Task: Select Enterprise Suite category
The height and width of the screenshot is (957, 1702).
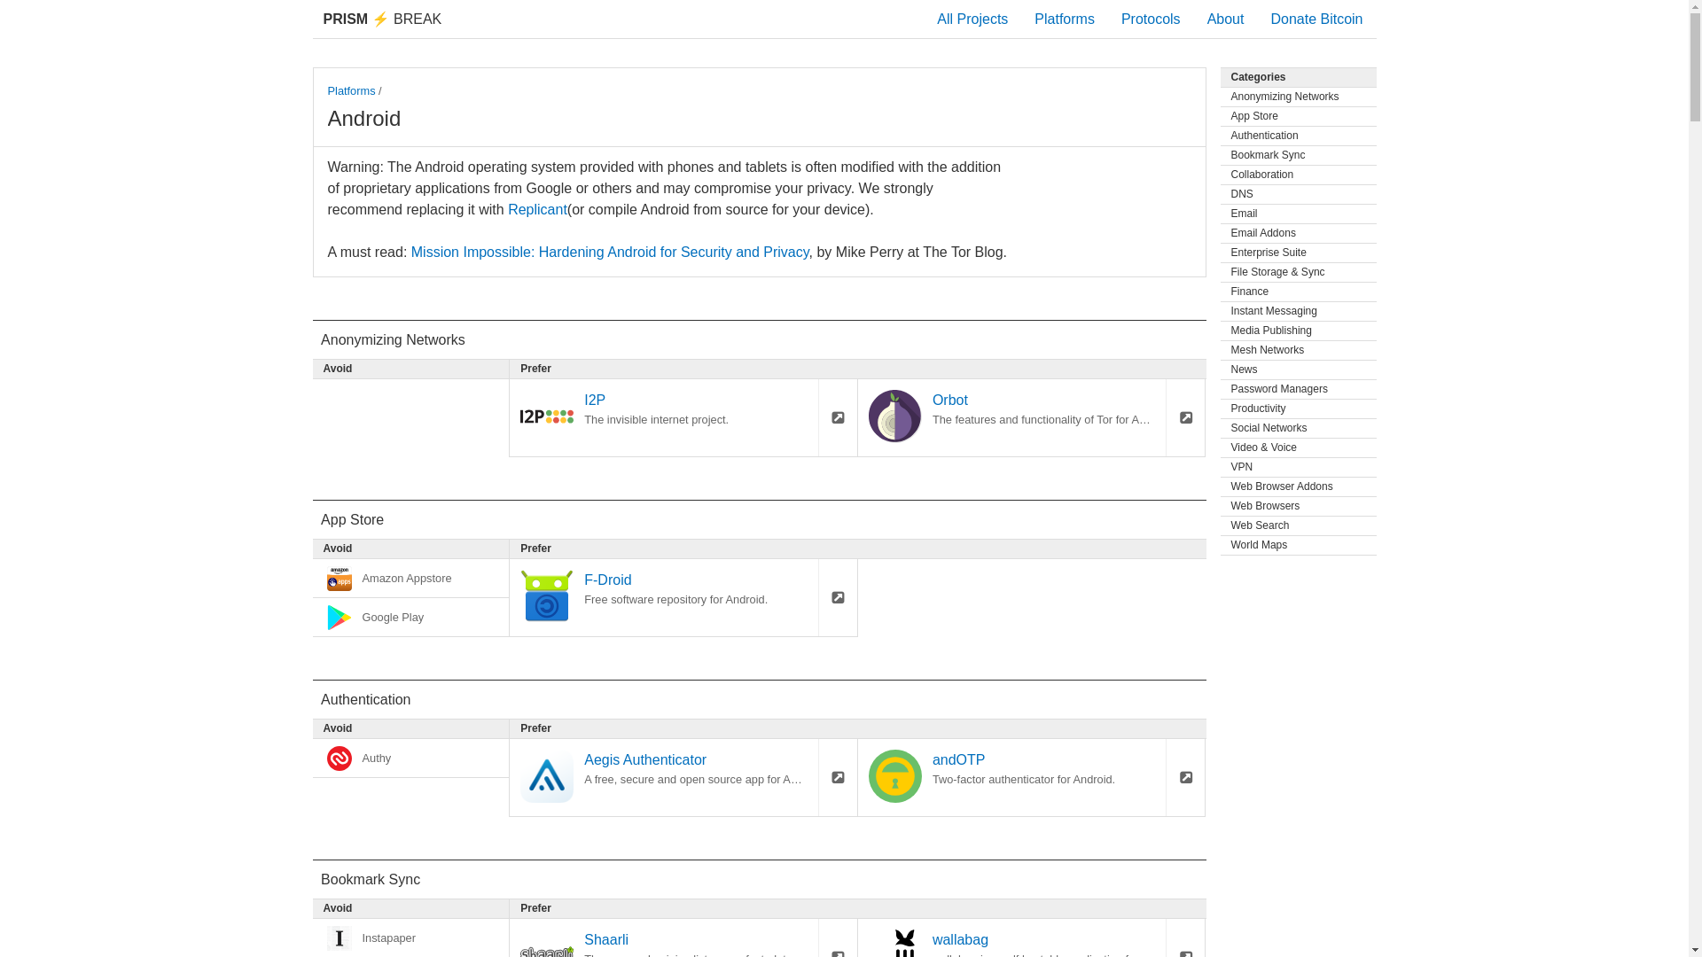Action: pyautogui.click(x=1298, y=253)
